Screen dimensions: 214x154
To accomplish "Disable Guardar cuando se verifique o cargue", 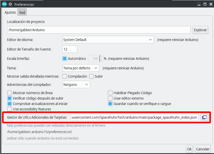I will pos(110,103).
